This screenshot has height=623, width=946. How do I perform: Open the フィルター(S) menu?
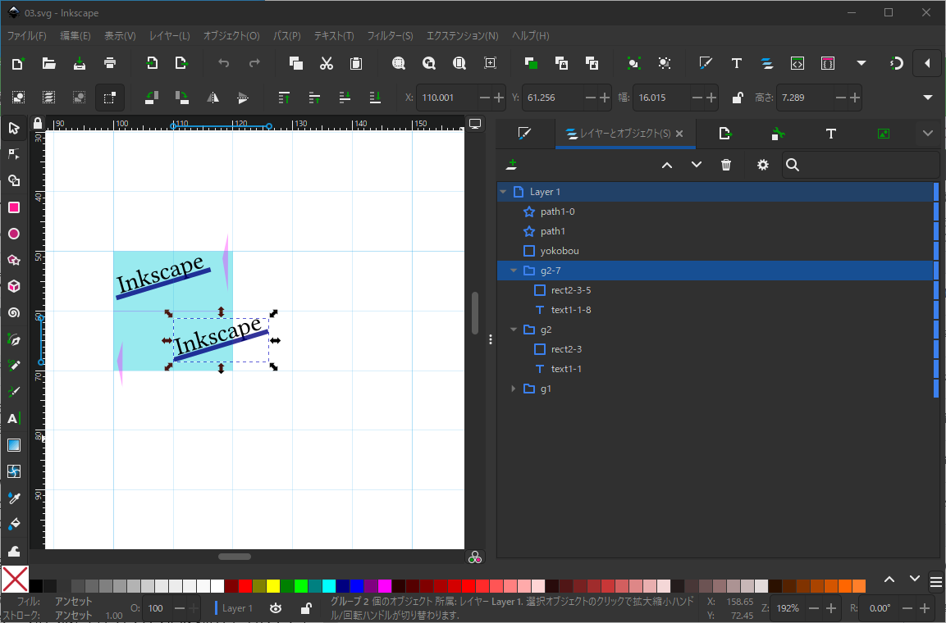[x=391, y=36]
